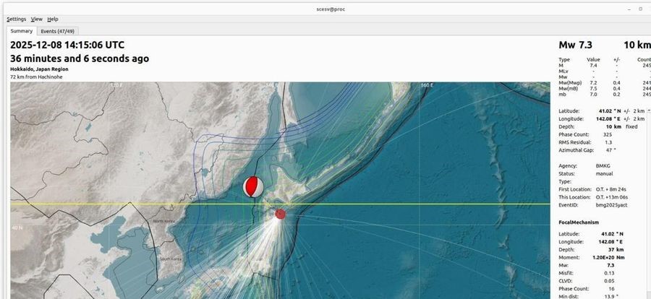The height and width of the screenshot is (299, 651).
Task: Click scroll-up arrow in info panel
Action: pos(648,110)
